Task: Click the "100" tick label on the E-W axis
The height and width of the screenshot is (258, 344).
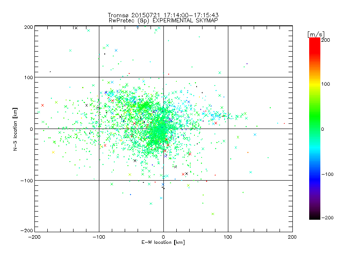Action: pos(228,237)
